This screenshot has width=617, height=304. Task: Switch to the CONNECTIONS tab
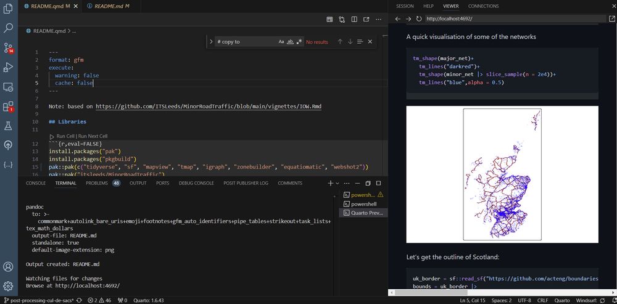[x=483, y=6]
